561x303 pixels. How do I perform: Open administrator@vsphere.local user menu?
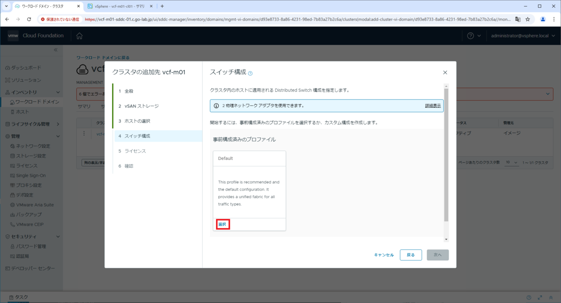tap(522, 36)
